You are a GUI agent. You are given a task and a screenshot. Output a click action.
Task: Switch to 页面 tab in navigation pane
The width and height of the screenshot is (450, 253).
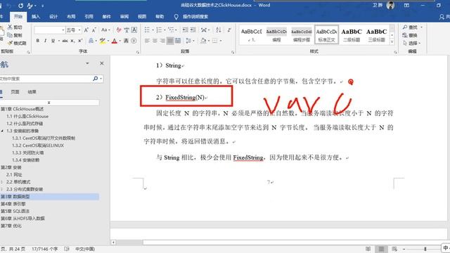[15, 92]
